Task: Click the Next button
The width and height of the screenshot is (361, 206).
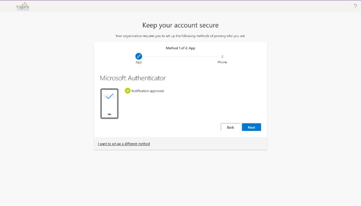Action: [x=251, y=127]
